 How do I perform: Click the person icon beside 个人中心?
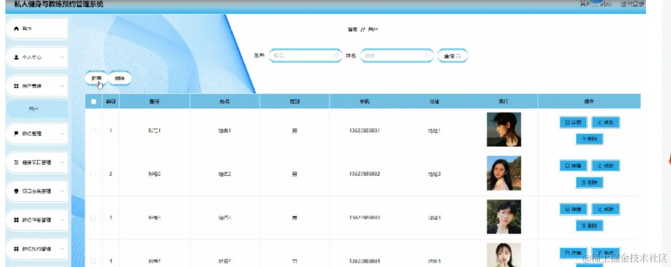click(16, 57)
